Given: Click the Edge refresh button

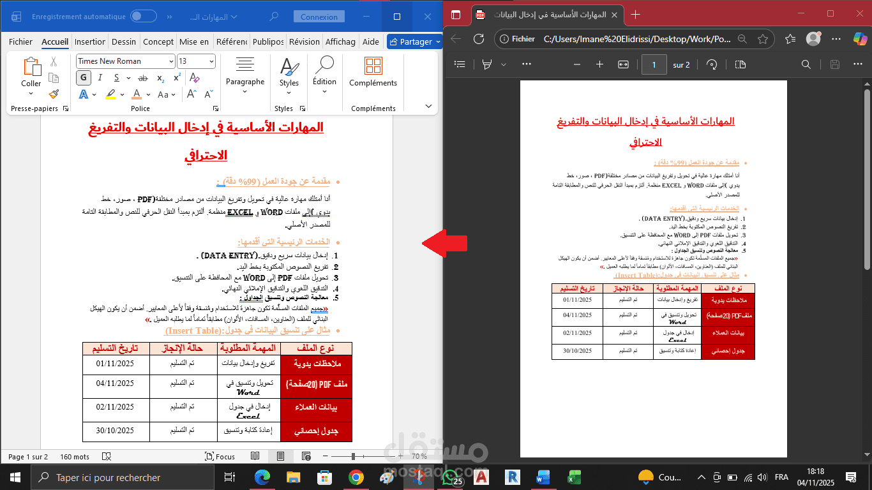Looking at the screenshot, I should click(479, 39).
